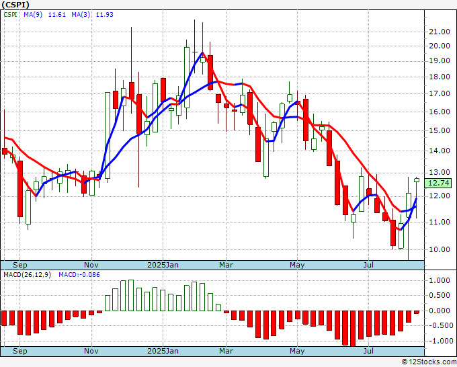The image size is (457, 367).
Task: Click the Jul label on MACD axis
Action: (368, 351)
